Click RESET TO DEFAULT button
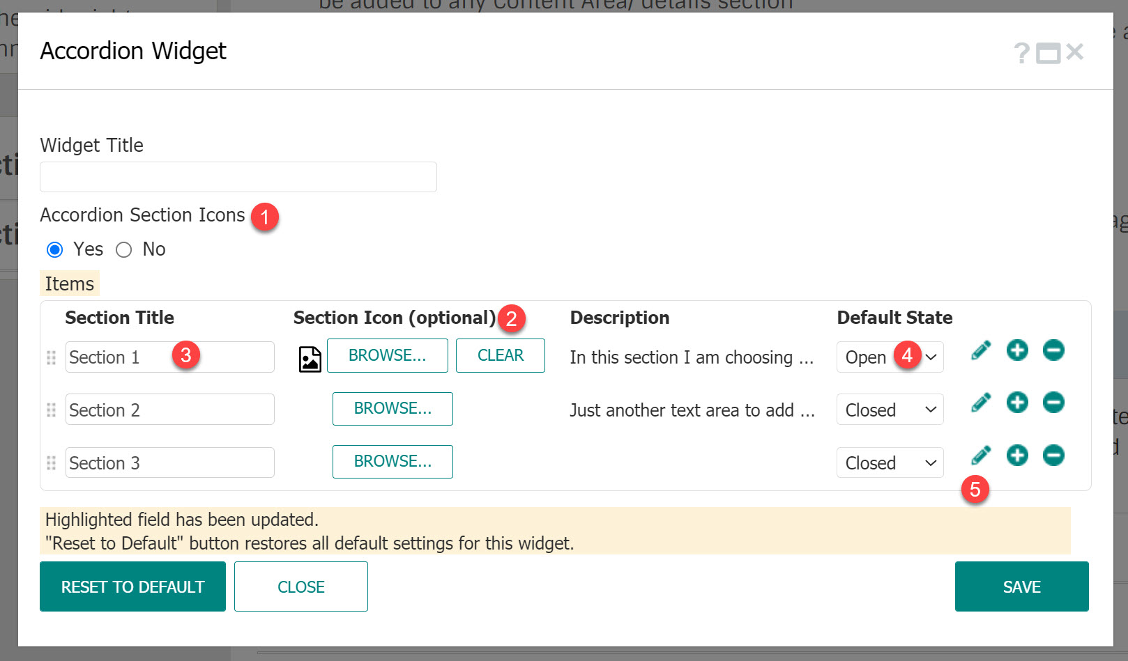 [132, 586]
